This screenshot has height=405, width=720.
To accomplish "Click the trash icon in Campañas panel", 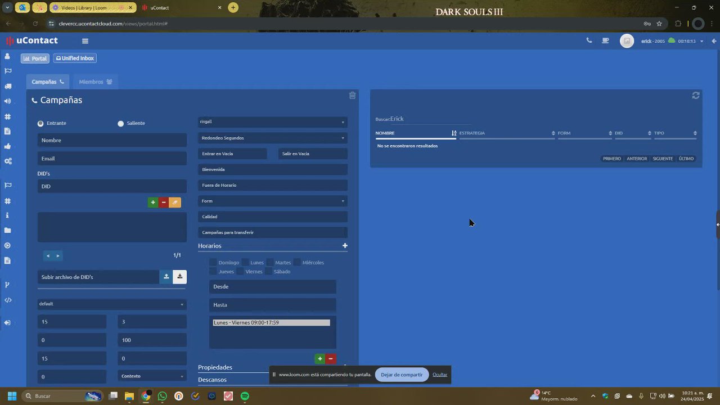I will (x=352, y=96).
